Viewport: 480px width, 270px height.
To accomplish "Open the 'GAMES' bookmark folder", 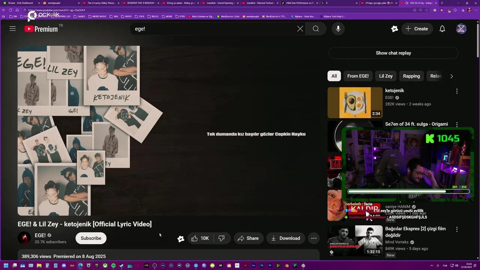I will coord(79,16).
